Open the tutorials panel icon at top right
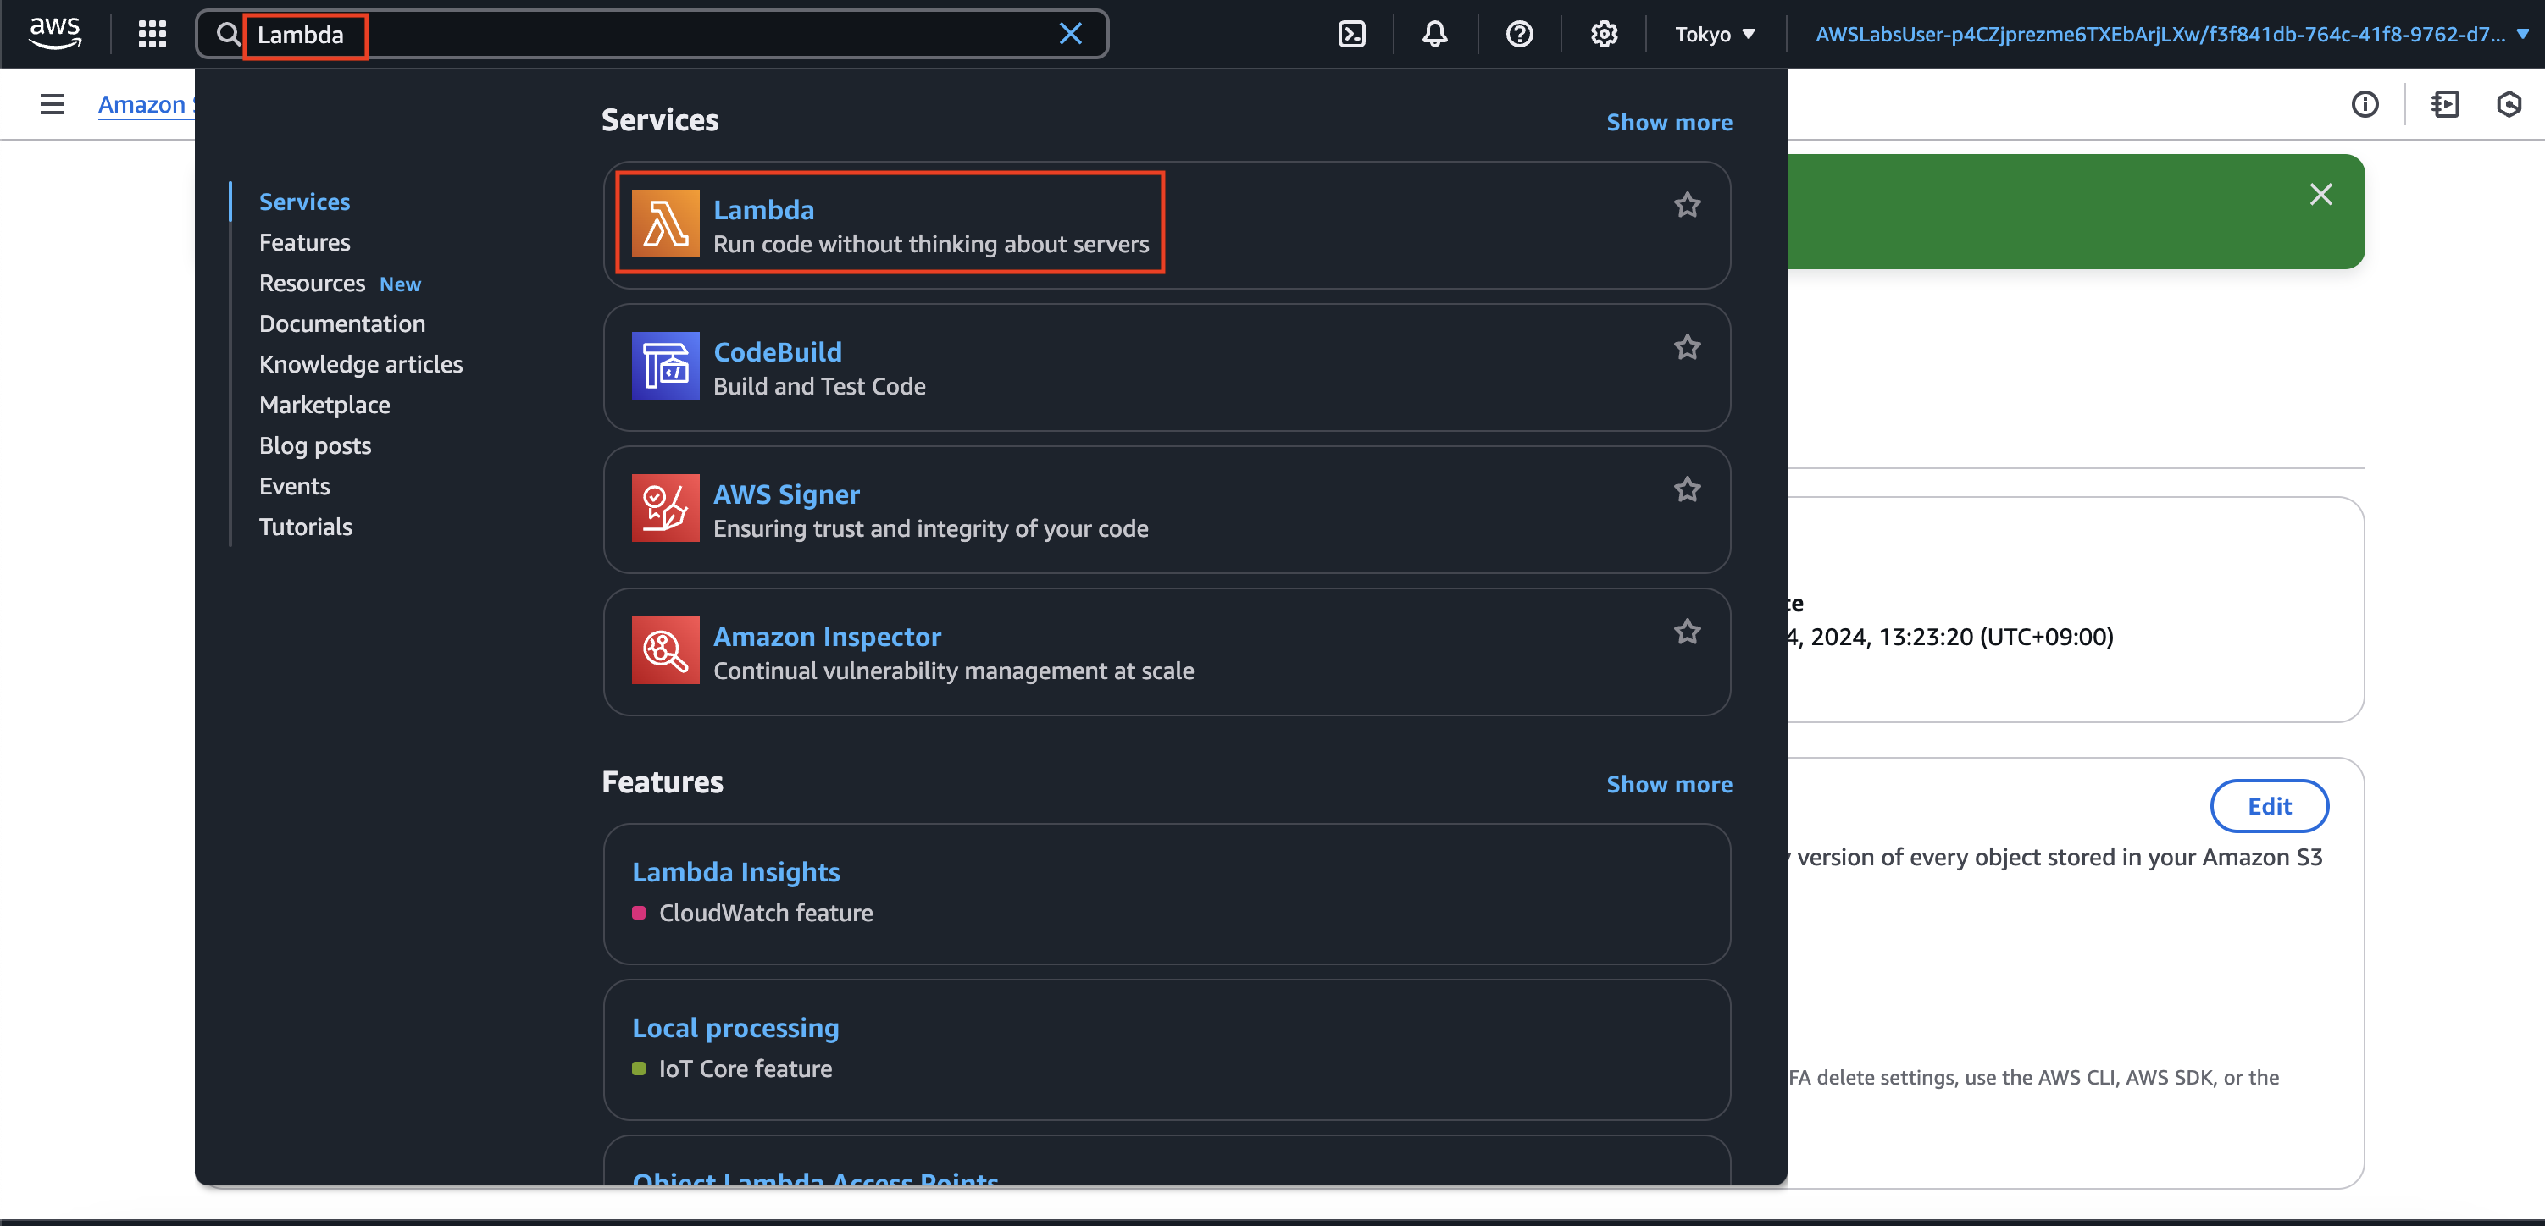Image resolution: width=2545 pixels, height=1226 pixels. pyautogui.click(x=2445, y=103)
